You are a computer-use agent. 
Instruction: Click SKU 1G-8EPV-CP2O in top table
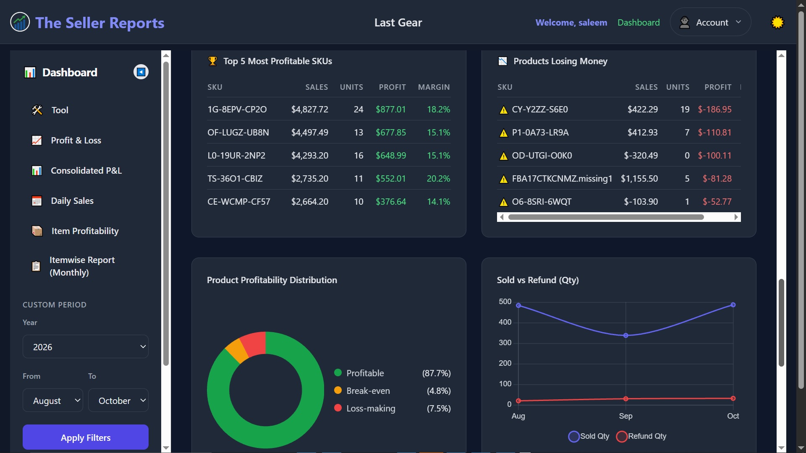pyautogui.click(x=237, y=109)
